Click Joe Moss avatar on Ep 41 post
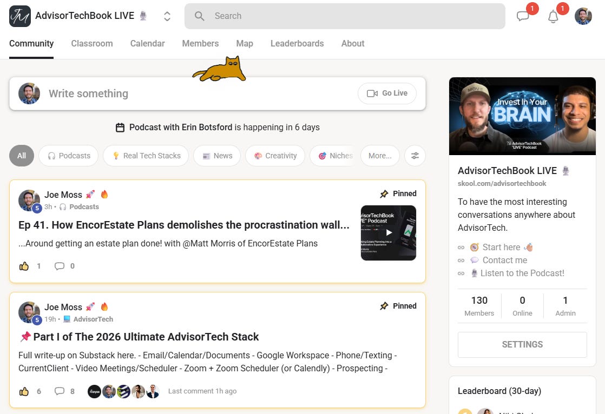Image resolution: width=605 pixels, height=414 pixels. pyautogui.click(x=29, y=201)
